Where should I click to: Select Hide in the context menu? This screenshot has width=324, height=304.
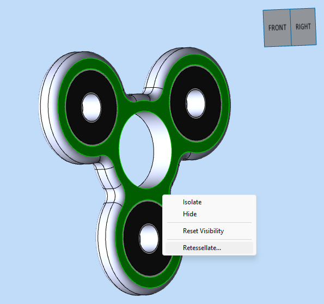[x=209, y=214]
